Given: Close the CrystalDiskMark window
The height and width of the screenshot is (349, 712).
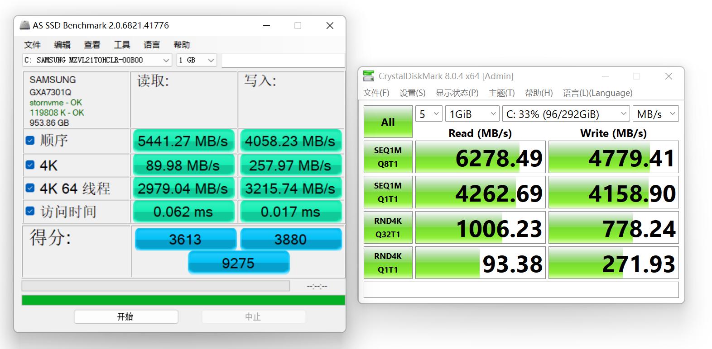Looking at the screenshot, I should [668, 76].
